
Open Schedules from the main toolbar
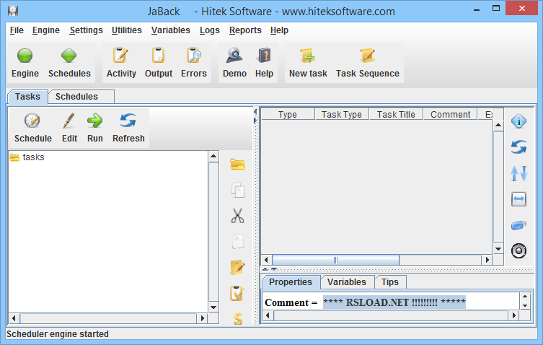tap(69, 63)
